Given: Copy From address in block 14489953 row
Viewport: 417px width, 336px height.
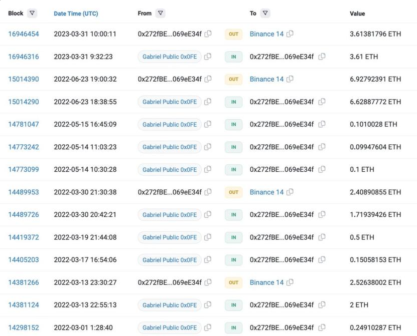Looking at the screenshot, I should [208, 192].
